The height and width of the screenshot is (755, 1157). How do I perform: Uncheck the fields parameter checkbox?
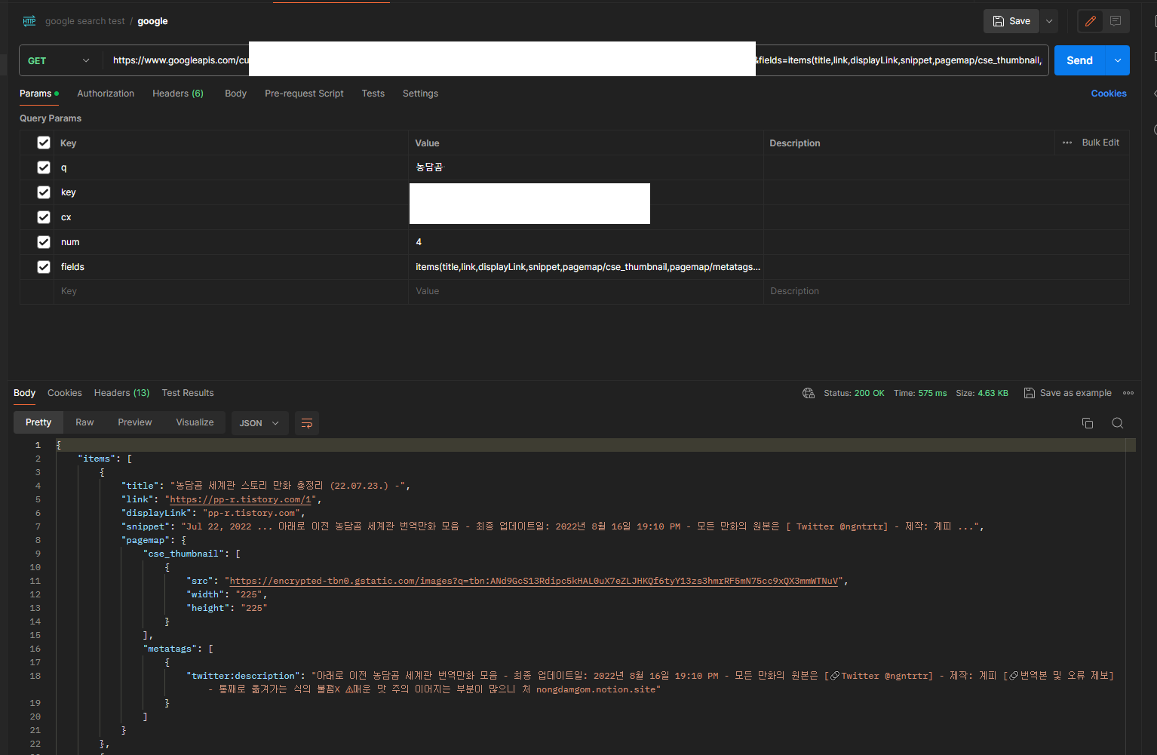(x=44, y=267)
